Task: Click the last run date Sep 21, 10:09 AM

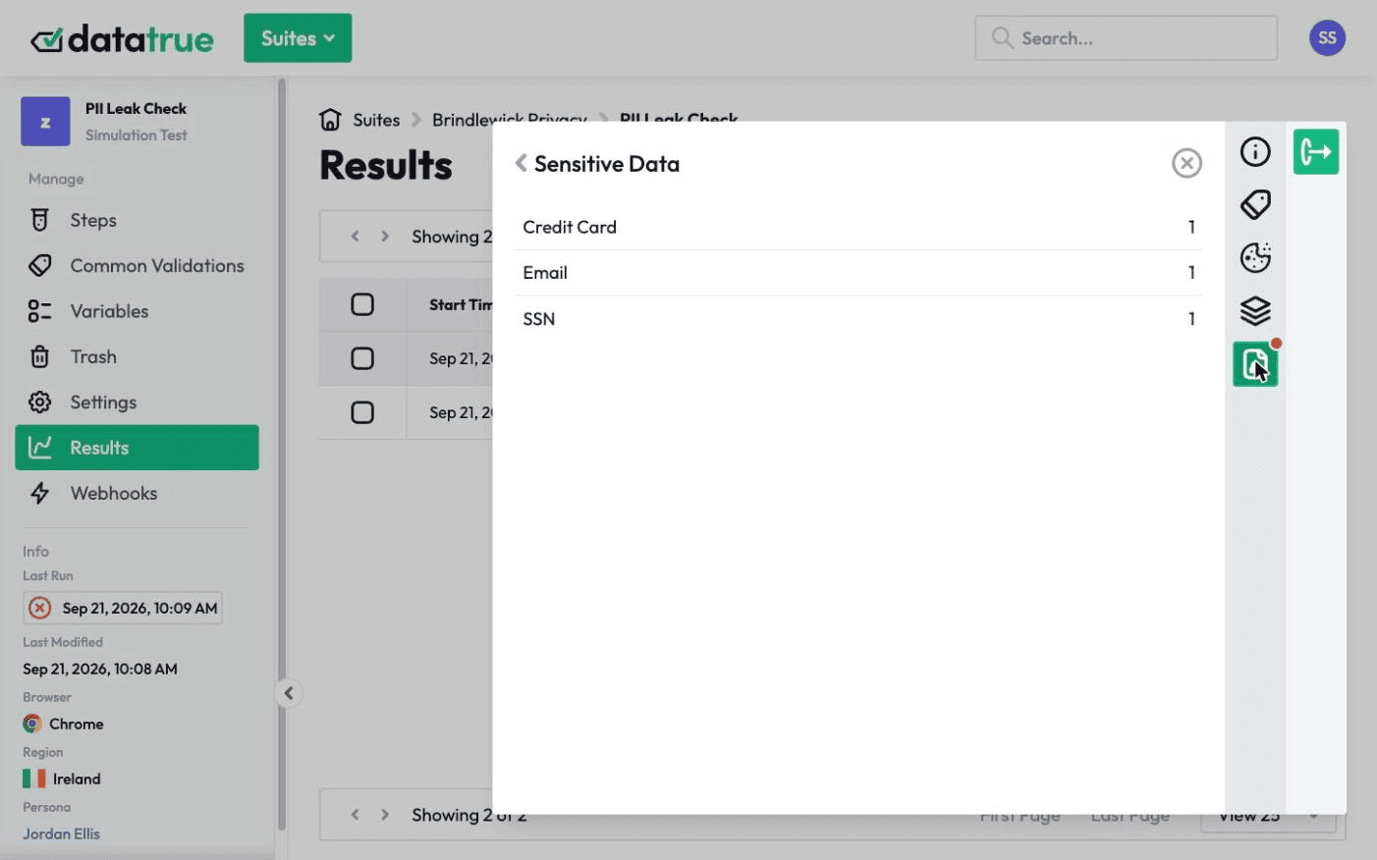Action: [139, 608]
